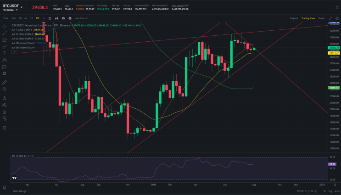This screenshot has height=195, width=341.
Task: Select the text annotation tool
Action: pos(4,53)
